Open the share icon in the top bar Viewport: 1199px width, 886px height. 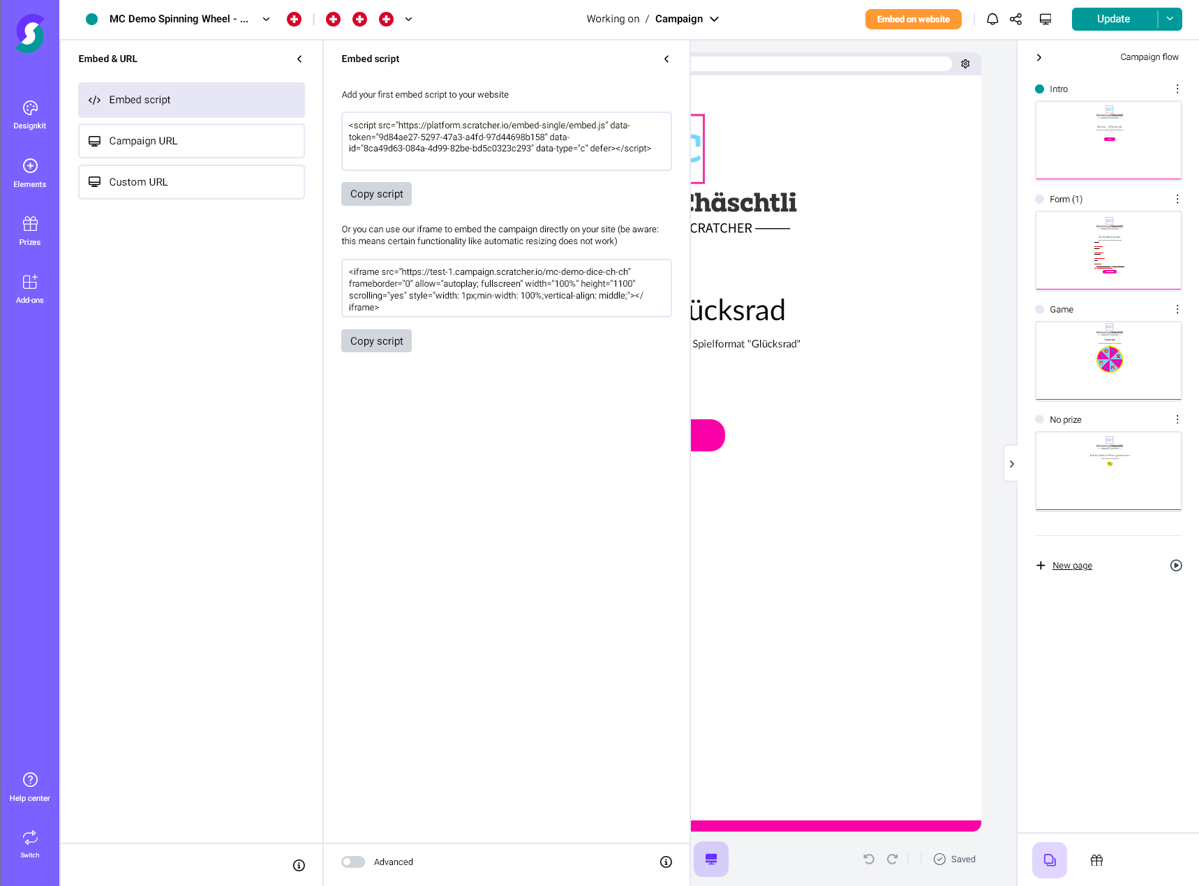(1016, 19)
